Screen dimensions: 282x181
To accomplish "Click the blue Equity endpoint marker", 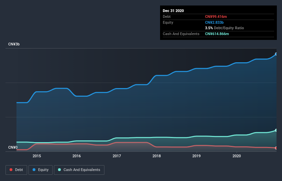I will coord(276,54).
